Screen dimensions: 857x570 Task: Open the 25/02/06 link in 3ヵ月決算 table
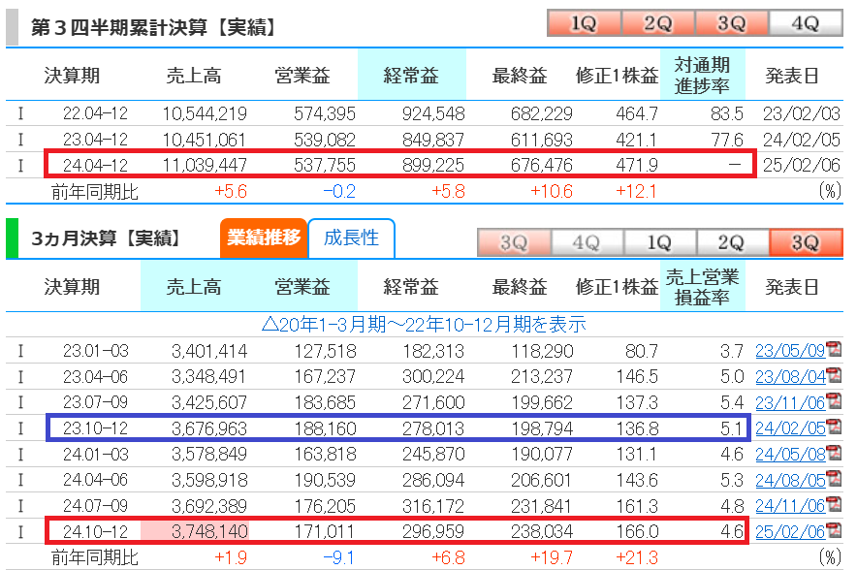(790, 532)
